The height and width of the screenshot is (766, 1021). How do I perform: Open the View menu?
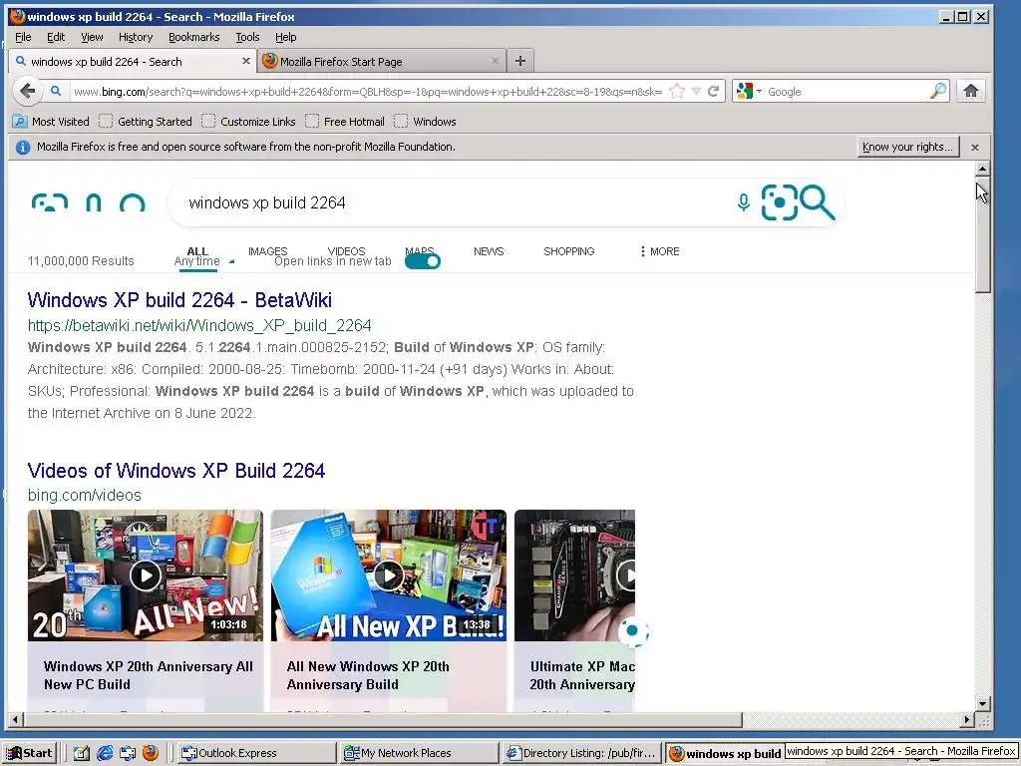pos(92,37)
